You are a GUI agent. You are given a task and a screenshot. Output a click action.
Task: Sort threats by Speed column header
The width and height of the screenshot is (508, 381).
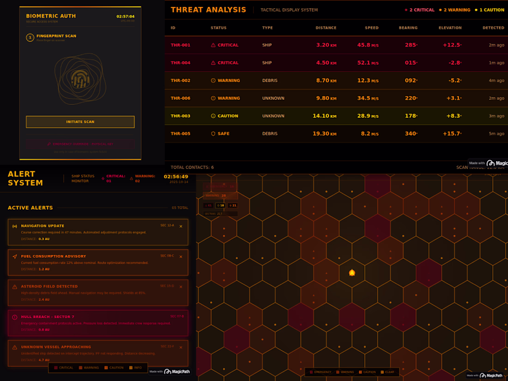click(372, 28)
